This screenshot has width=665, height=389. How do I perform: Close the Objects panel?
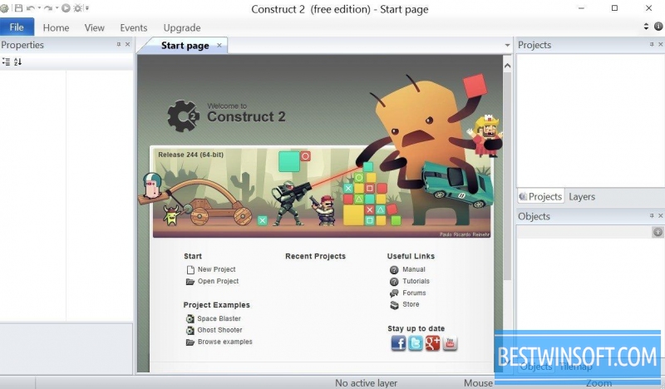[x=660, y=216]
